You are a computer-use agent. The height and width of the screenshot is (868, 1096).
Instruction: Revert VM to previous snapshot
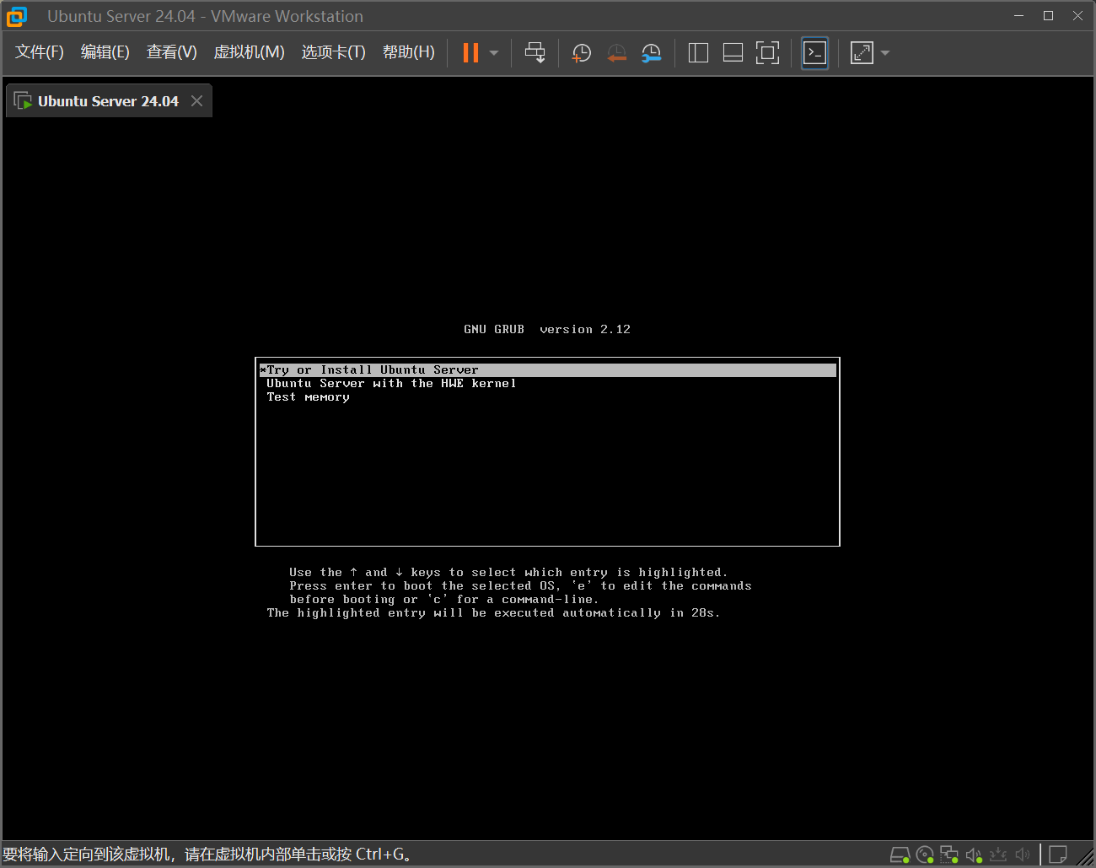[616, 53]
